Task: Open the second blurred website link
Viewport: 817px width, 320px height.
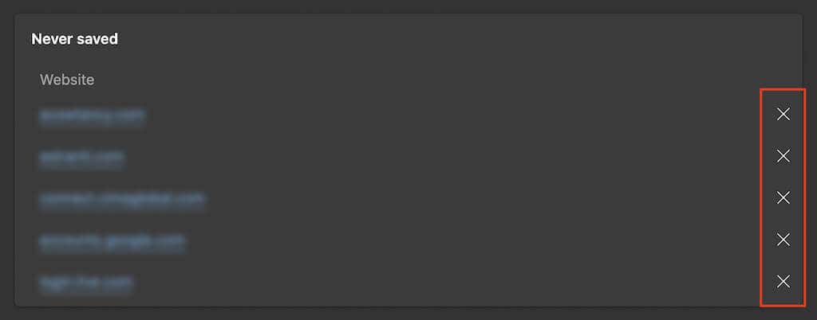Action: click(x=81, y=158)
